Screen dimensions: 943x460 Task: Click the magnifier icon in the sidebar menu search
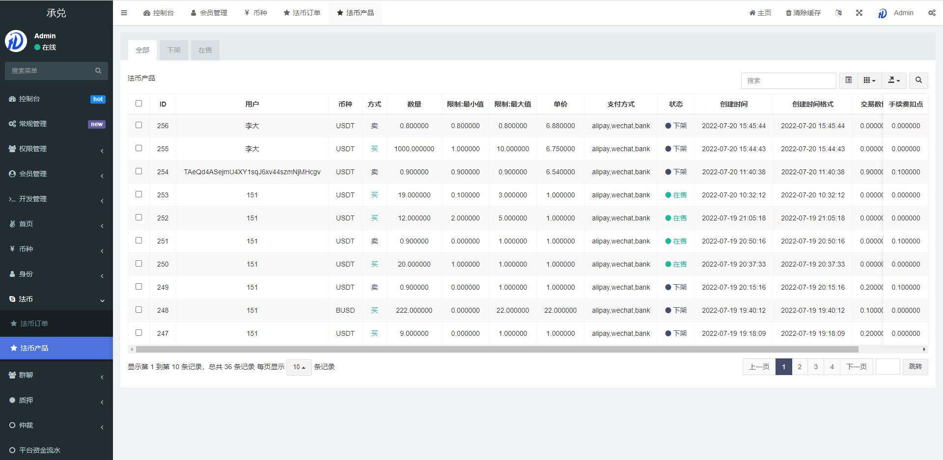tap(98, 71)
